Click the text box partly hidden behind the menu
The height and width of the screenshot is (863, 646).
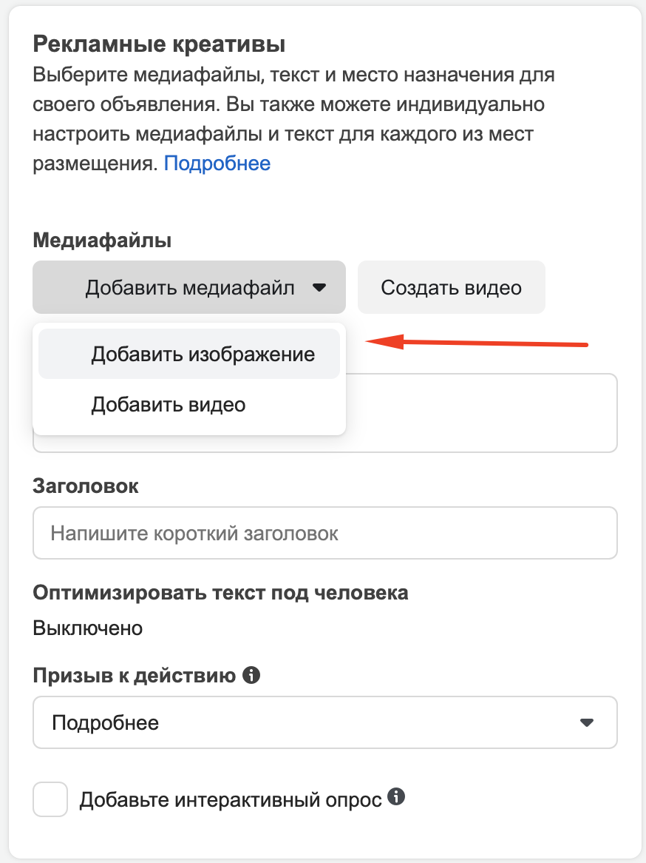[x=482, y=413]
